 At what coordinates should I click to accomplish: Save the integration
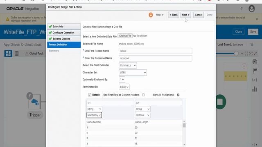point(253,32)
